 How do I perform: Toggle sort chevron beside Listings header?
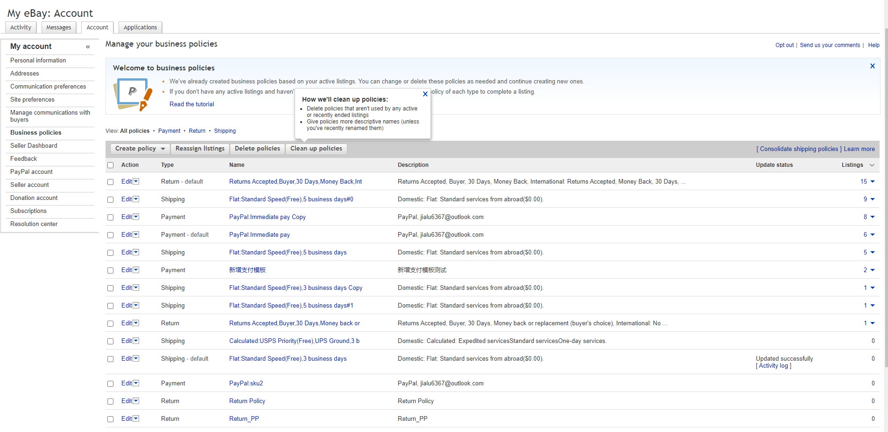(872, 165)
